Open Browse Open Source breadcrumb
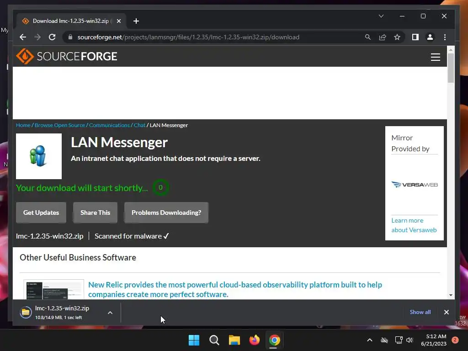Image resolution: width=468 pixels, height=351 pixels. 60,125
